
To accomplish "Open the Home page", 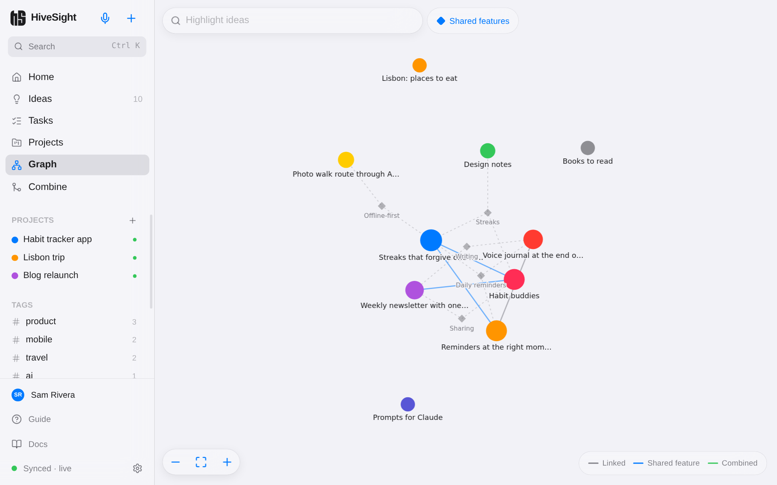I will (x=77, y=77).
